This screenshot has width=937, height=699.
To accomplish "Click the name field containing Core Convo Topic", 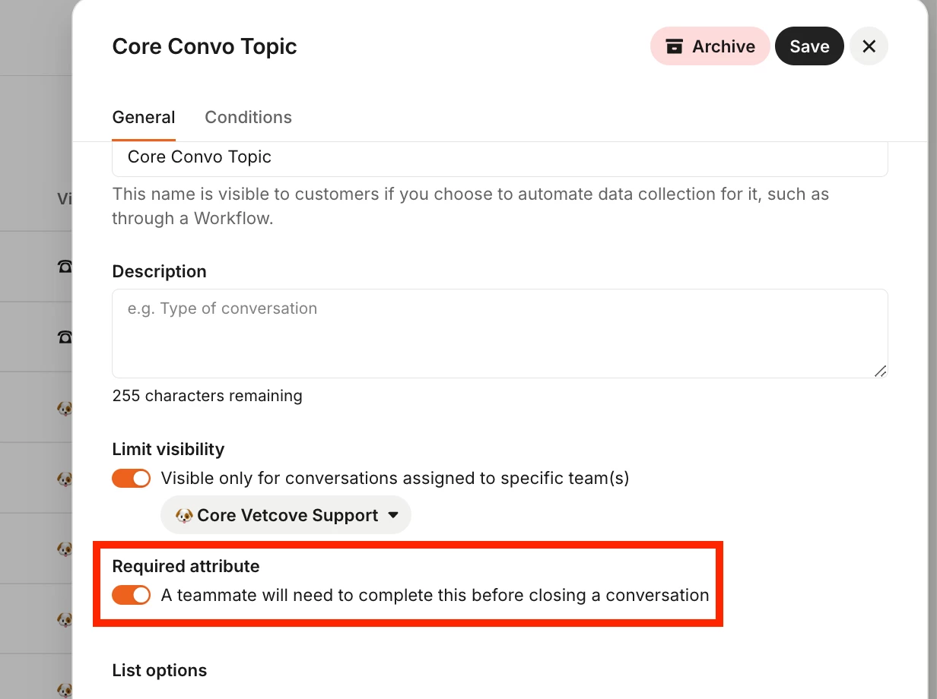I will tap(500, 157).
